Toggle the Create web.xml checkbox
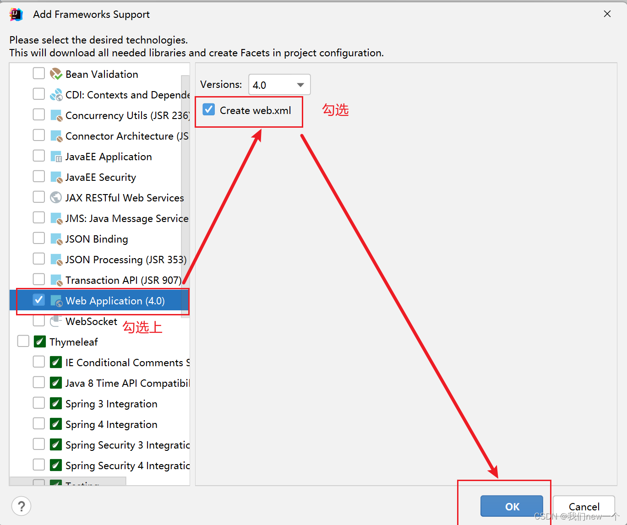This screenshot has height=525, width=627. pos(209,109)
